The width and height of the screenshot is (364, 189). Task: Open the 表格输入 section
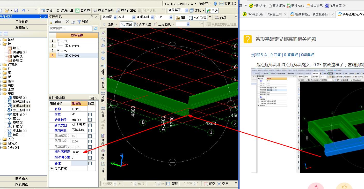tap(22, 179)
